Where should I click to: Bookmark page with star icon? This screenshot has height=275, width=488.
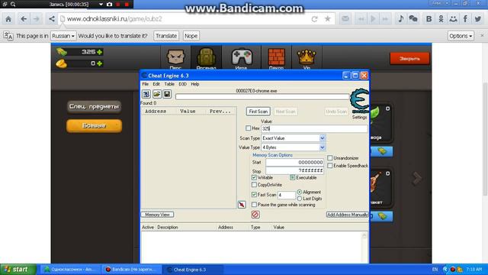[x=328, y=19]
